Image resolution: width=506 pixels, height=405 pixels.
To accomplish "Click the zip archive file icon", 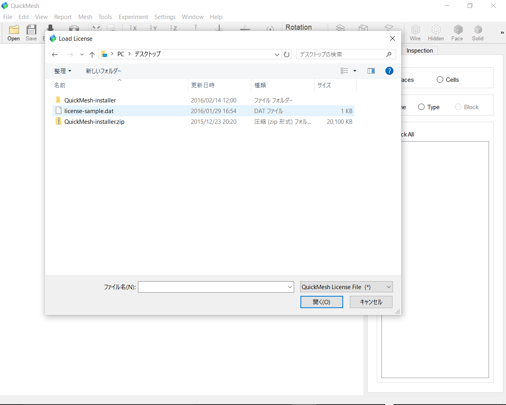I will (59, 121).
